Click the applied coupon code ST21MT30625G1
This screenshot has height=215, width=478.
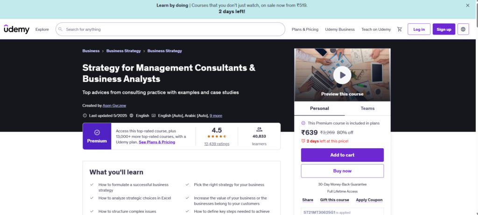pos(319,212)
